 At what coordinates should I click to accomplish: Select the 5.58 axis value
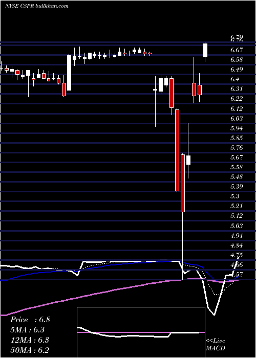(237, 167)
